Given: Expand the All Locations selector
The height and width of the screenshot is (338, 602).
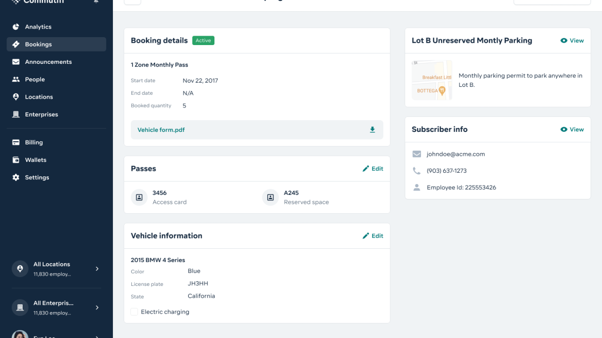Looking at the screenshot, I should pyautogui.click(x=97, y=269).
